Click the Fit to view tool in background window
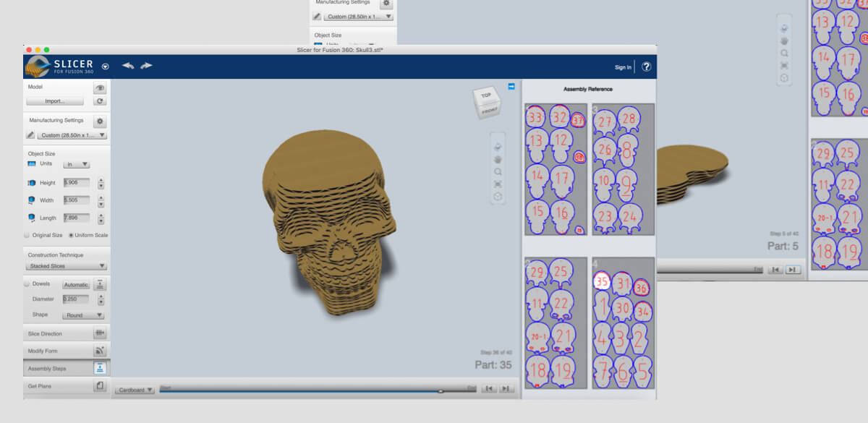Image resolution: width=868 pixels, height=423 pixels. 784,65
